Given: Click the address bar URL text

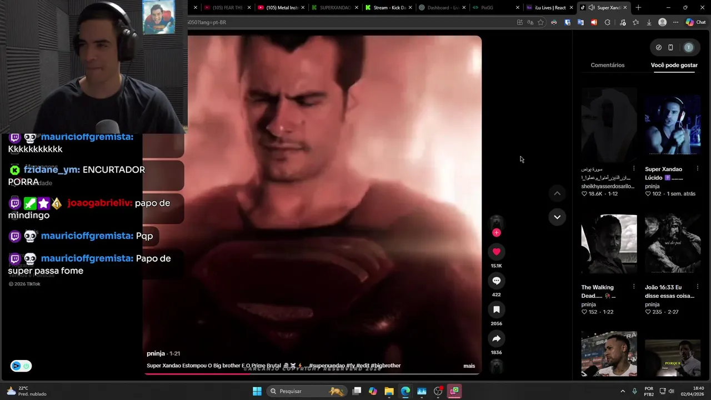Looking at the screenshot, I should (207, 22).
